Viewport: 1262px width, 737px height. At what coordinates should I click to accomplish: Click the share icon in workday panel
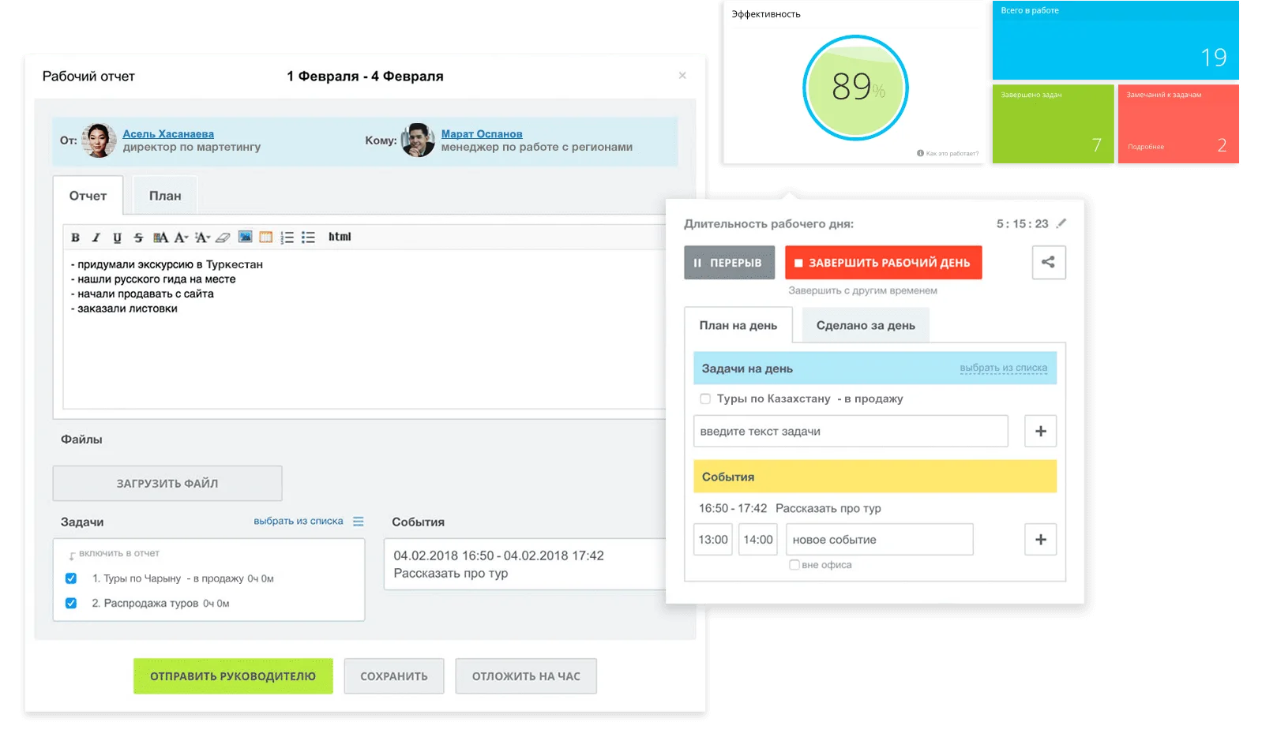point(1048,263)
